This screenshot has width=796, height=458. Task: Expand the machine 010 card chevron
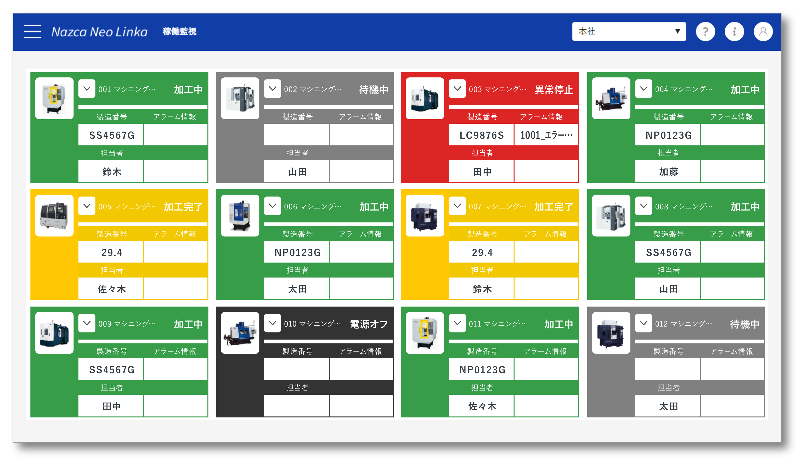(x=272, y=323)
